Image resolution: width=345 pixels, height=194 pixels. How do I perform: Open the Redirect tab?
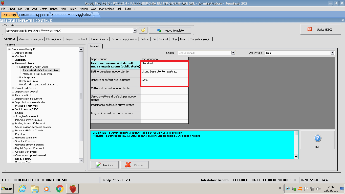click(x=163, y=39)
